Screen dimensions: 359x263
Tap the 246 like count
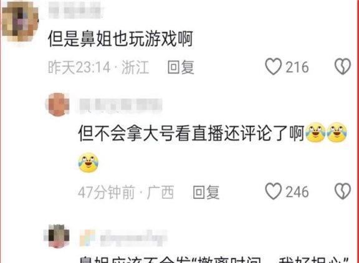[297, 191]
